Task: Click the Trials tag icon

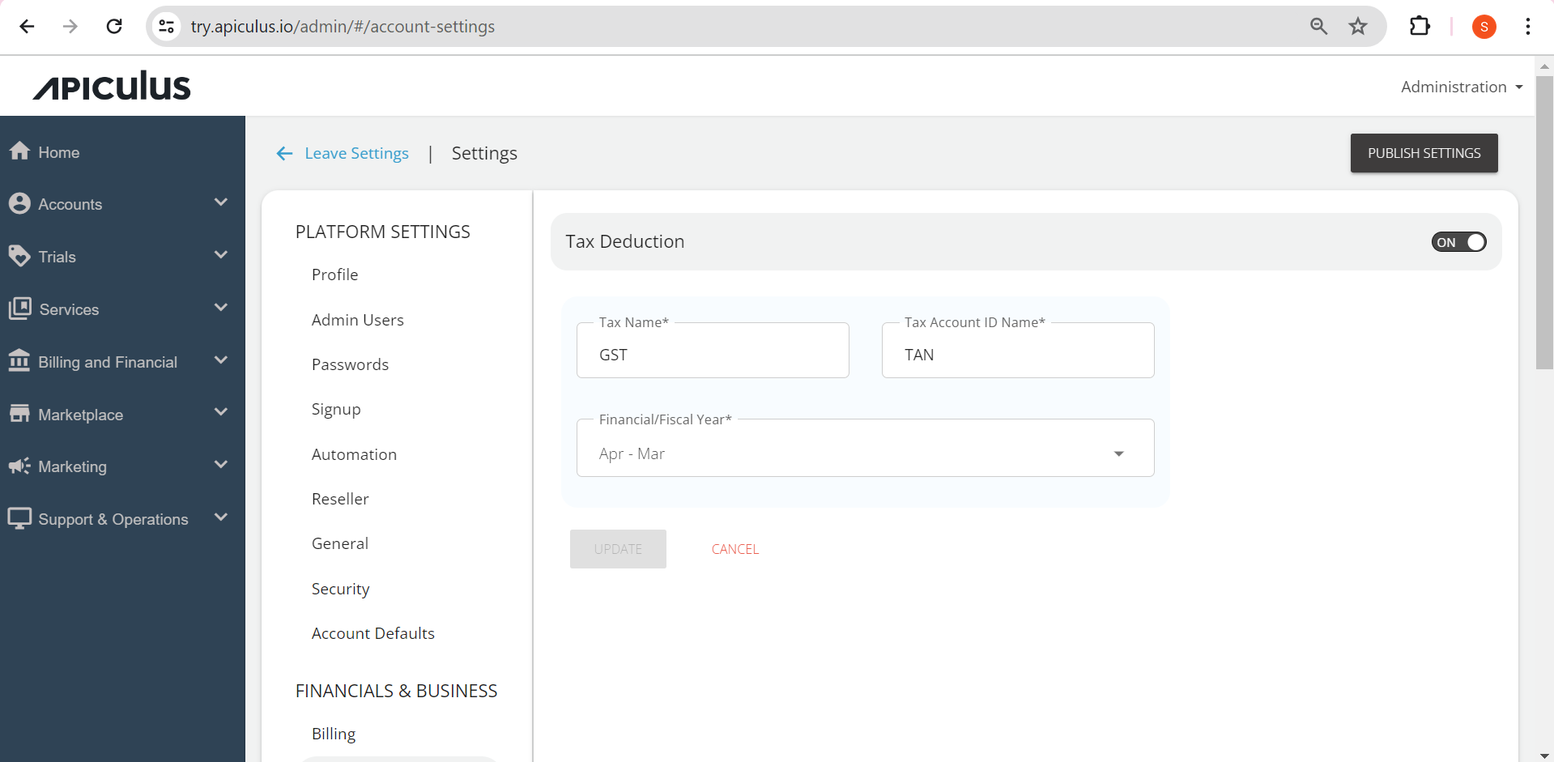Action: pos(19,256)
